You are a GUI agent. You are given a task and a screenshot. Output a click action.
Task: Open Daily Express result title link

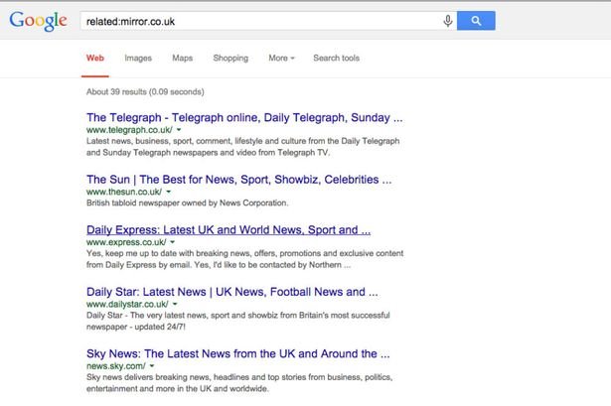click(x=229, y=229)
